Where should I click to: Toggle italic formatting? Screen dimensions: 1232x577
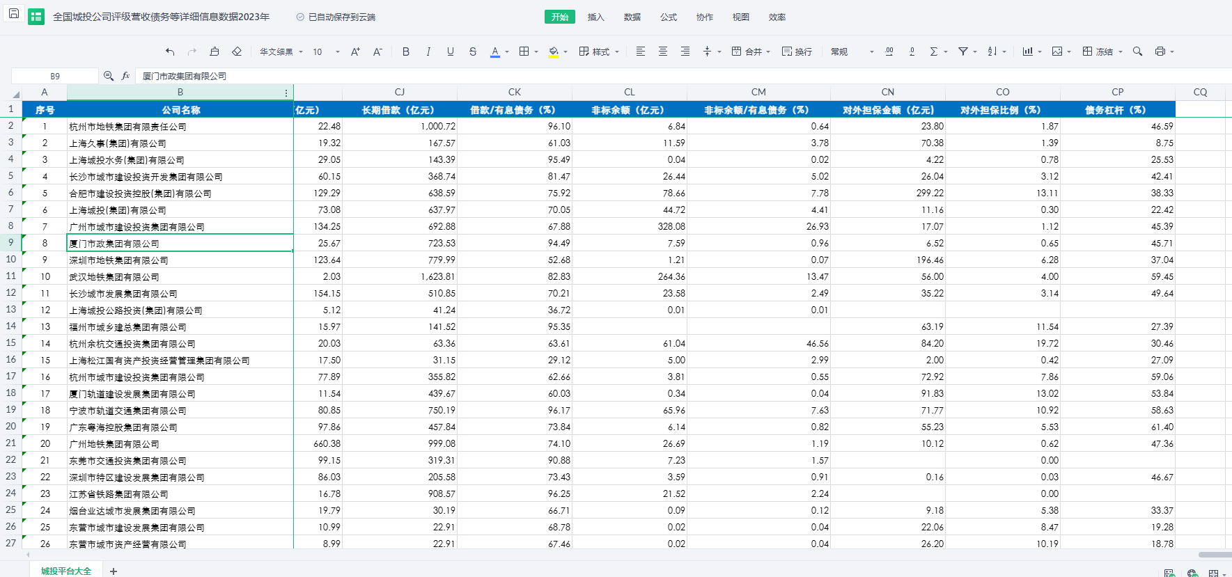(428, 52)
